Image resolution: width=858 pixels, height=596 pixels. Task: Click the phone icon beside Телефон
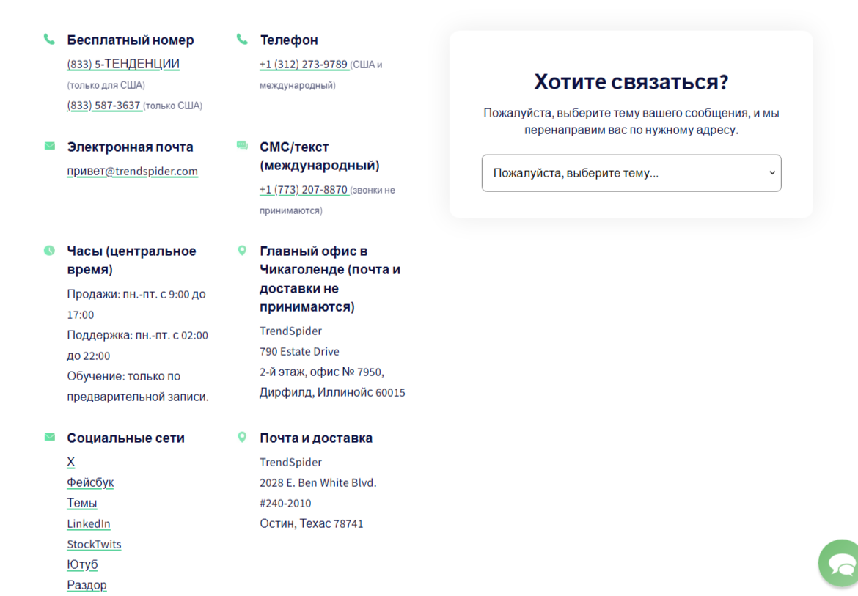(x=242, y=39)
